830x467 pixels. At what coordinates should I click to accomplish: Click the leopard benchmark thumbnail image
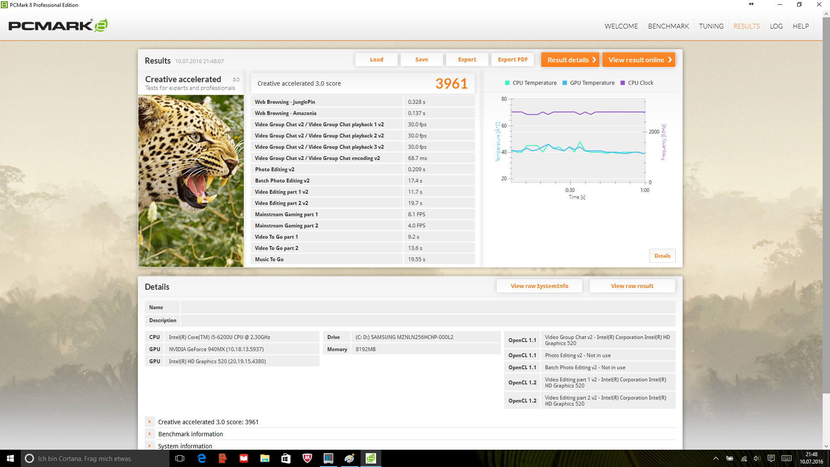[x=191, y=181]
